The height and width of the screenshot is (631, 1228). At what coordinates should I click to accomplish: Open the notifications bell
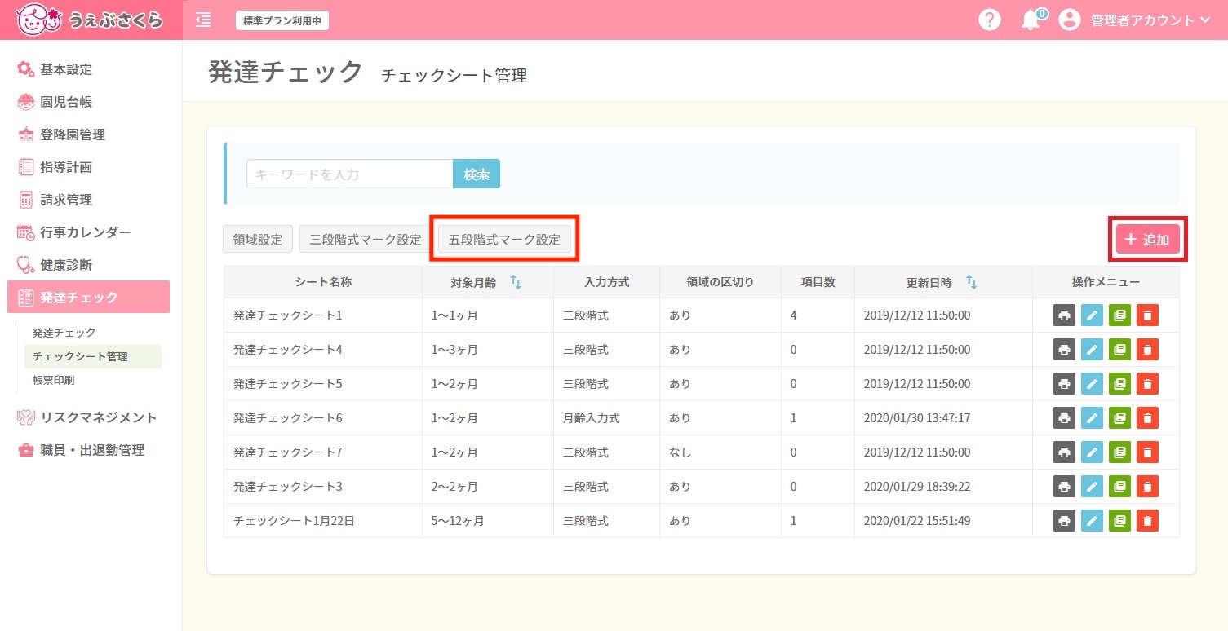(x=1031, y=20)
